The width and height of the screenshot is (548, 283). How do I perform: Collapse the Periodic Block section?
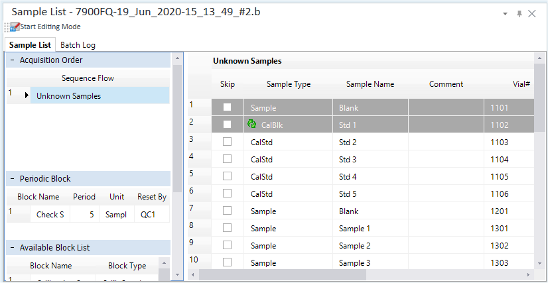pos(13,179)
